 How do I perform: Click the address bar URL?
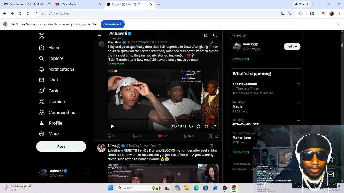coord(55,13)
